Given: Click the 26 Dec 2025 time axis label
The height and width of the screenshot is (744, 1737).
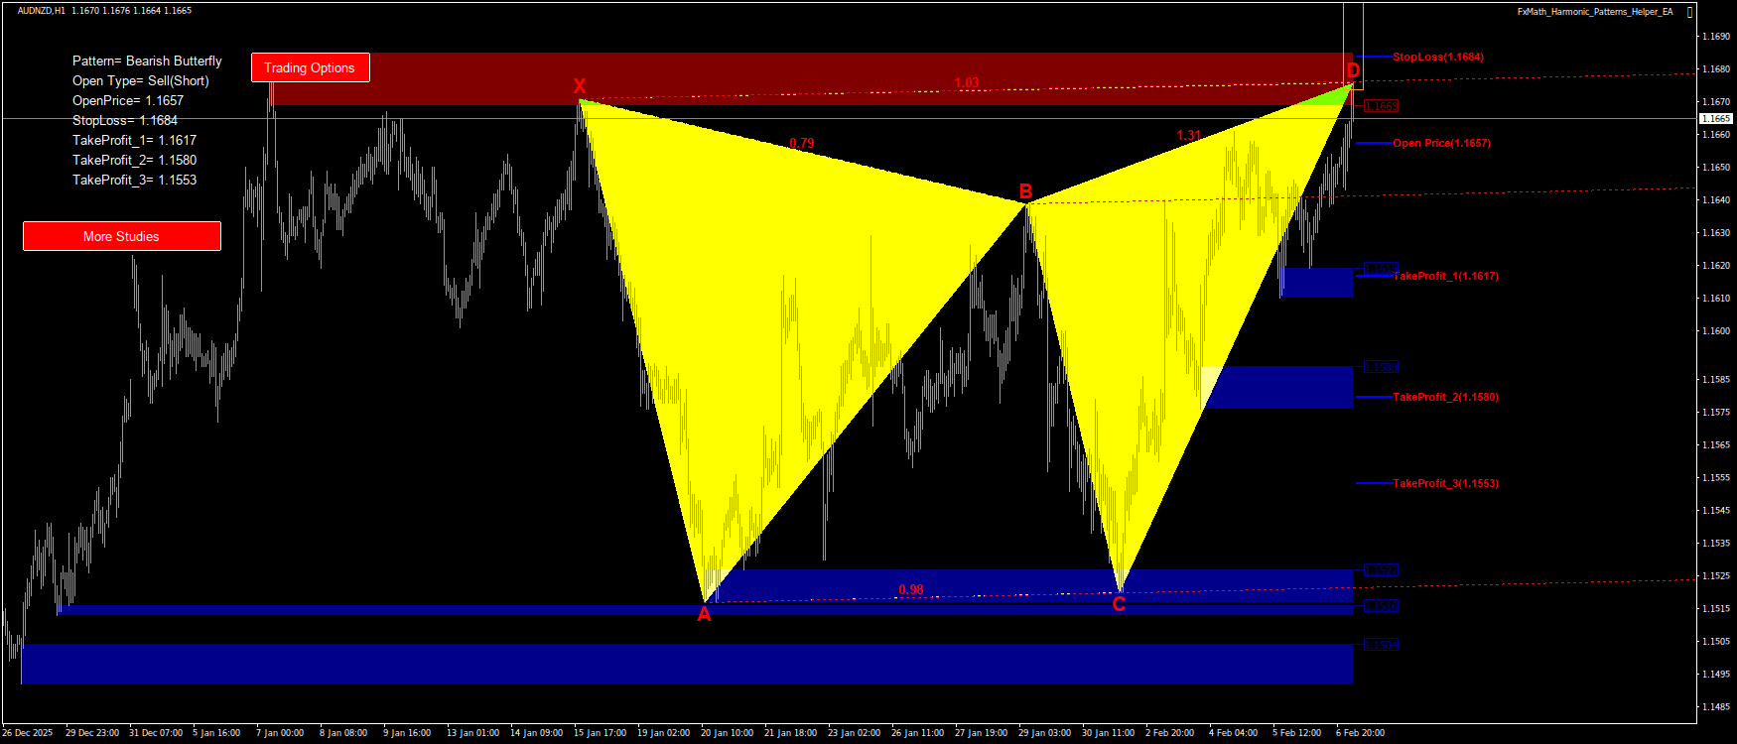Looking at the screenshot, I should point(28,733).
